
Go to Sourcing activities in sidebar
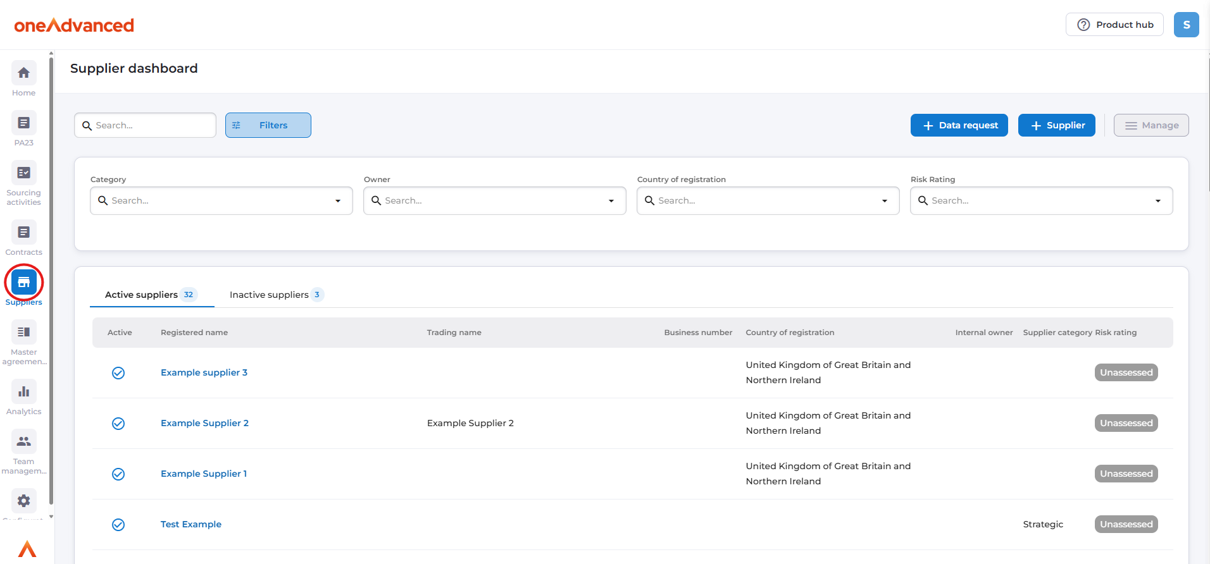(x=23, y=173)
